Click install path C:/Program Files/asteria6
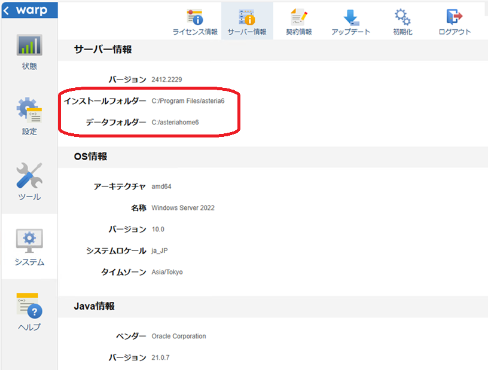Viewport: 488px width, 370px height. coord(188,101)
